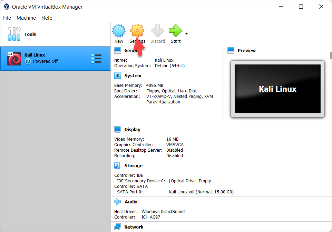This screenshot has width=332, height=232.
Task: Click the Discard toolbar icon
Action: pyautogui.click(x=157, y=31)
